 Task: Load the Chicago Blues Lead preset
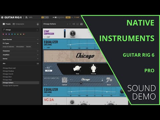(9, 68)
